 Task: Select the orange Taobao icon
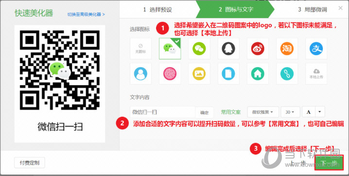tap(287, 49)
